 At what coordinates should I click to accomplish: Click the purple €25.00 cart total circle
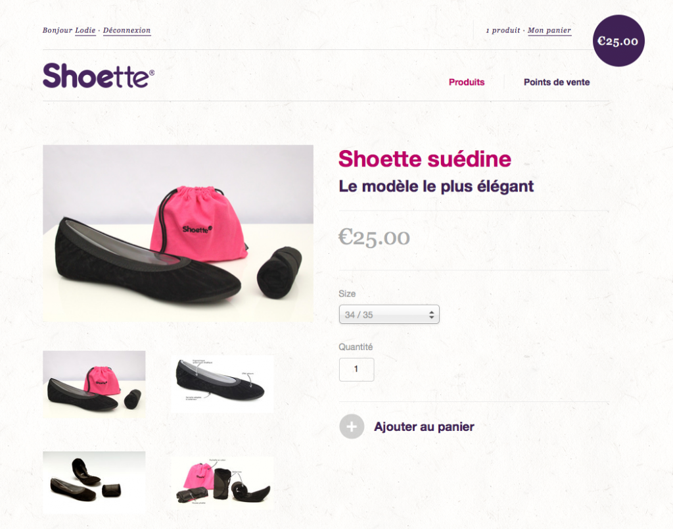(618, 41)
